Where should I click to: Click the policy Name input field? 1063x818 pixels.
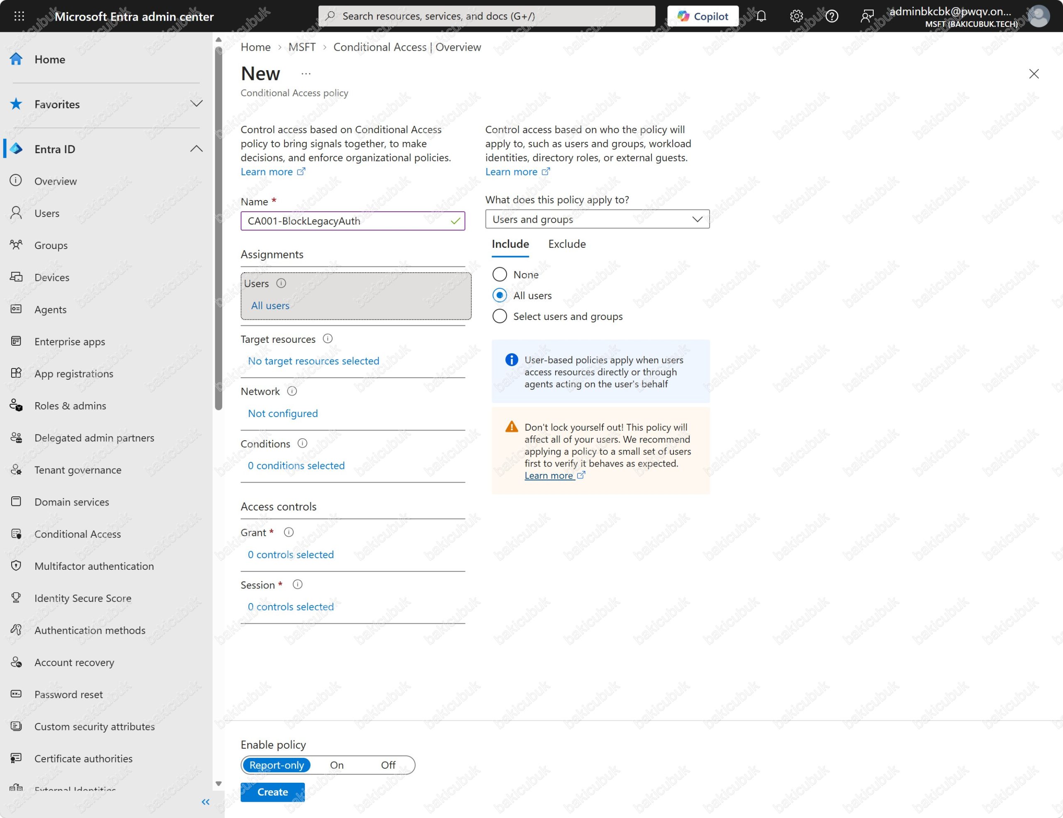(x=353, y=221)
